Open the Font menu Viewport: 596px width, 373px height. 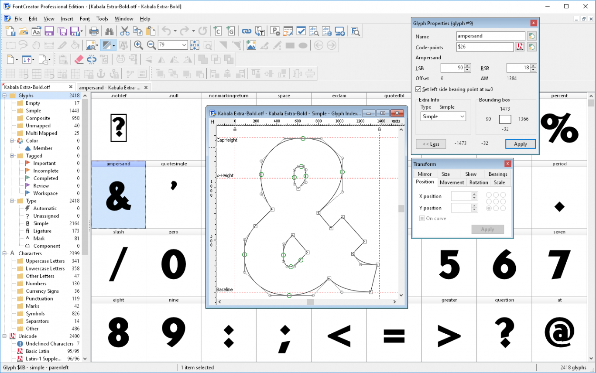[x=84, y=19]
